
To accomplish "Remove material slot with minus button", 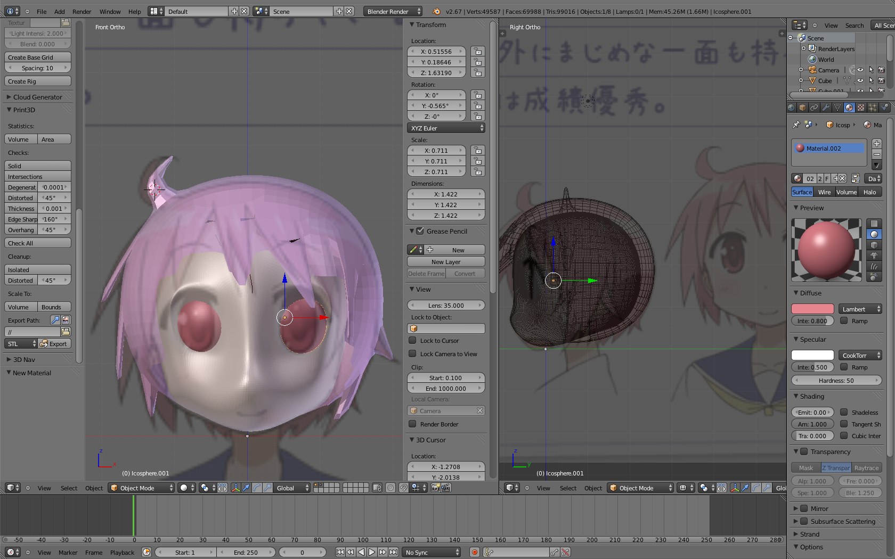I will tap(877, 154).
